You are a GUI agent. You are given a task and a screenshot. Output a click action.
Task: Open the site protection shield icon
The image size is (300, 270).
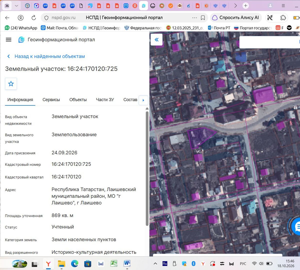click(x=46, y=18)
